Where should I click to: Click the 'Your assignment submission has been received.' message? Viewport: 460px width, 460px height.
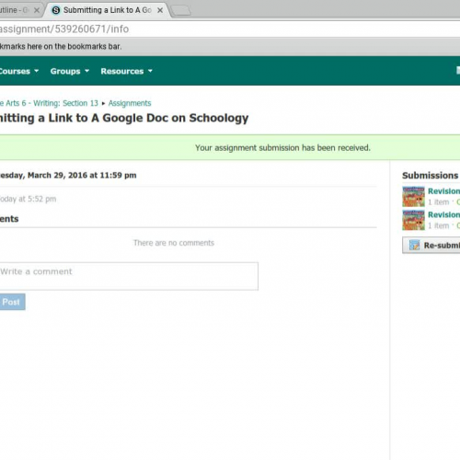[282, 148]
